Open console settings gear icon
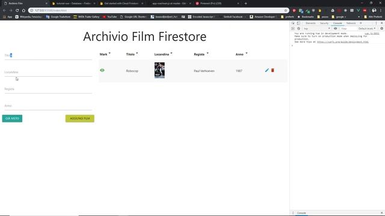The image size is (385, 216). [381, 29]
